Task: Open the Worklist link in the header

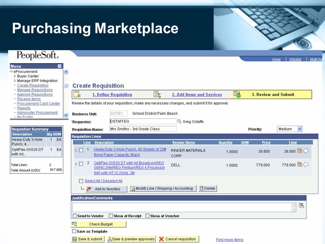Action: click(295, 59)
